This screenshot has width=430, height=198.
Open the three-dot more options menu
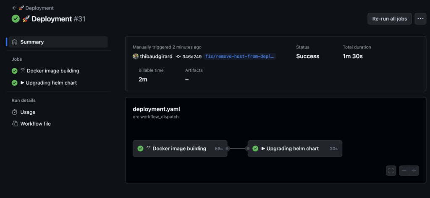[x=420, y=19]
